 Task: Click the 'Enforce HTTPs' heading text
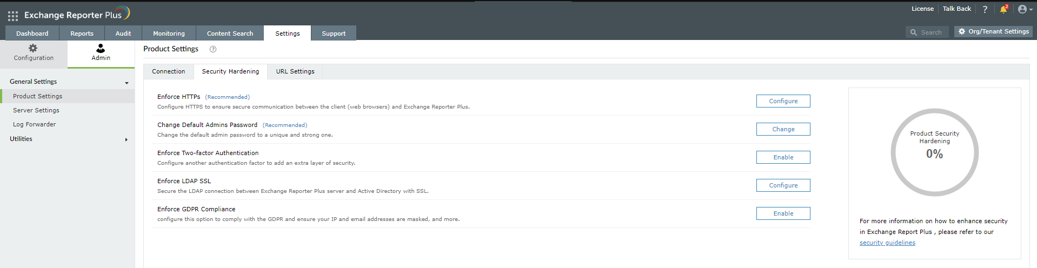pos(179,97)
